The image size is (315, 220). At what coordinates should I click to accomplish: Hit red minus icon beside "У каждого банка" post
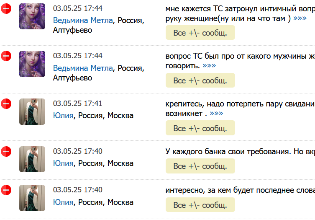coord(6,151)
